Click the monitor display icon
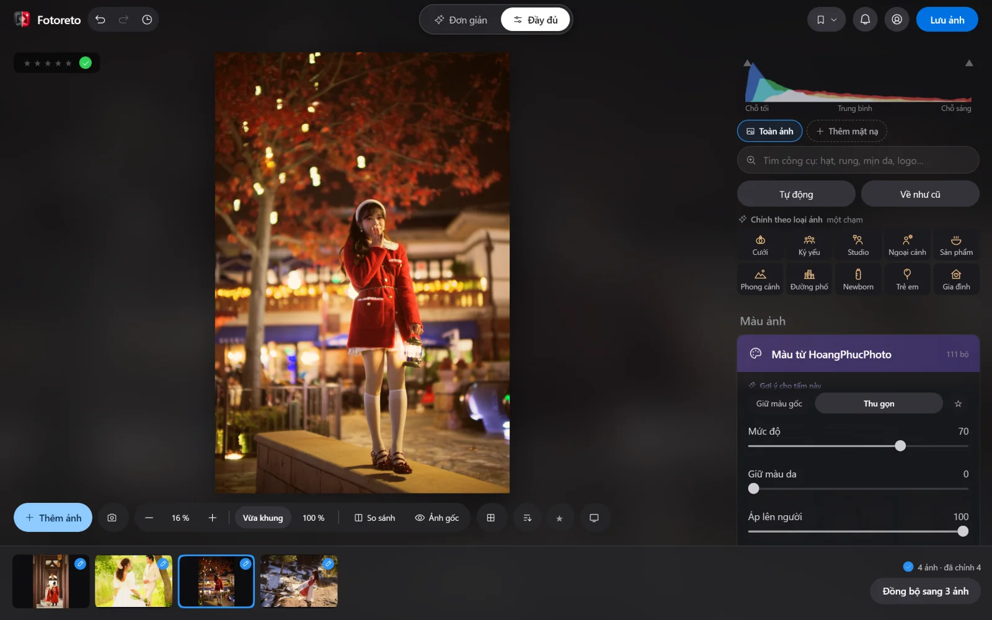This screenshot has width=992, height=620. pyautogui.click(x=594, y=518)
